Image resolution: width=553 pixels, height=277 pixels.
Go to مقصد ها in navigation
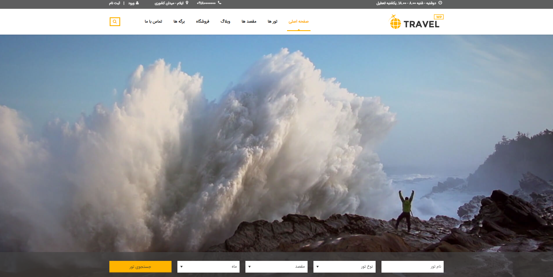tap(249, 21)
